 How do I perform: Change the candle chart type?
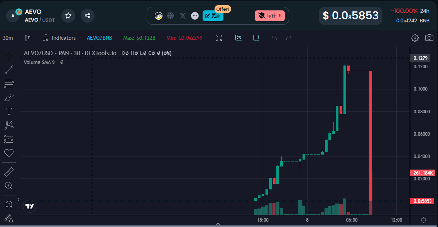tap(27, 38)
